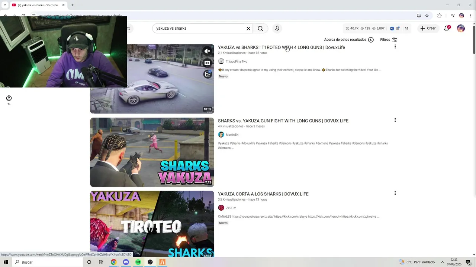
Task: Open the notifications bell
Action: [447, 28]
